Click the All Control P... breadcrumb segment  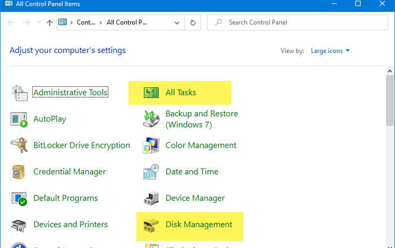pos(127,23)
